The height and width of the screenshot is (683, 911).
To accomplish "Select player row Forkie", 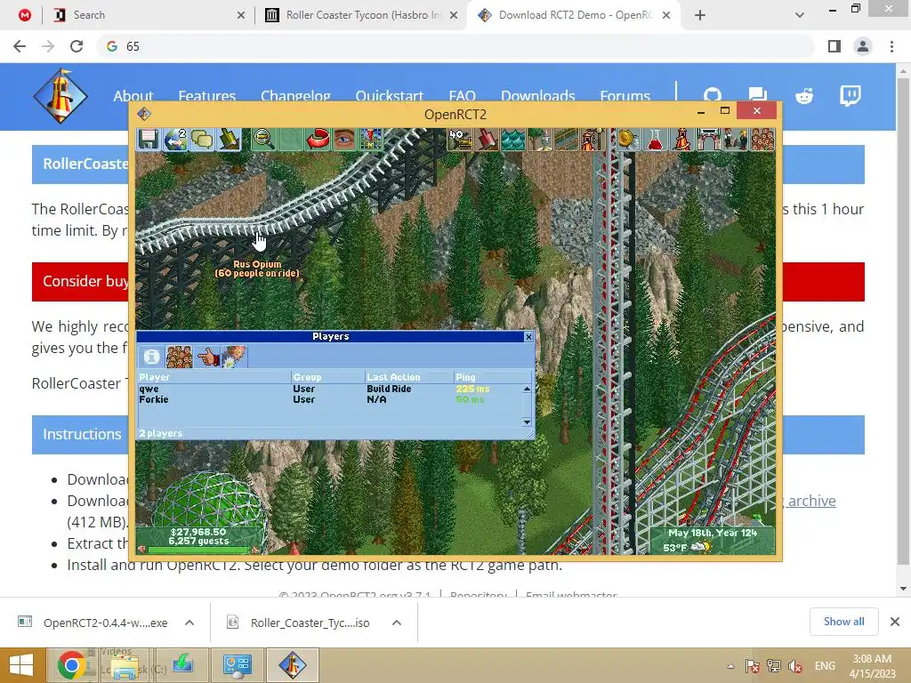I will [x=329, y=399].
